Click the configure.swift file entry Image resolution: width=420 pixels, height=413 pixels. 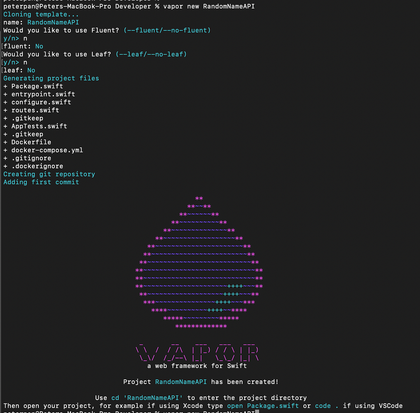(x=41, y=102)
